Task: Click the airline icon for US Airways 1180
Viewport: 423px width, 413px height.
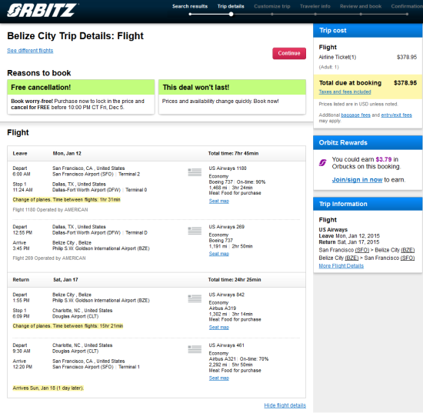Action: point(195,172)
